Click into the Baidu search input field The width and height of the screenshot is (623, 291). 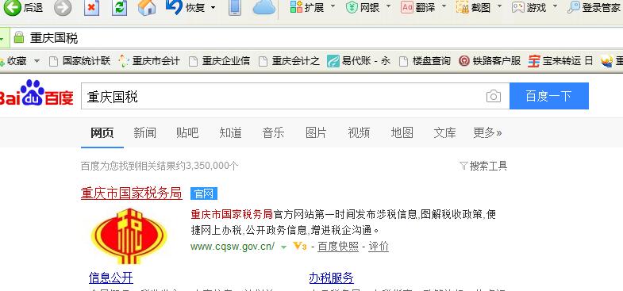click(x=283, y=96)
